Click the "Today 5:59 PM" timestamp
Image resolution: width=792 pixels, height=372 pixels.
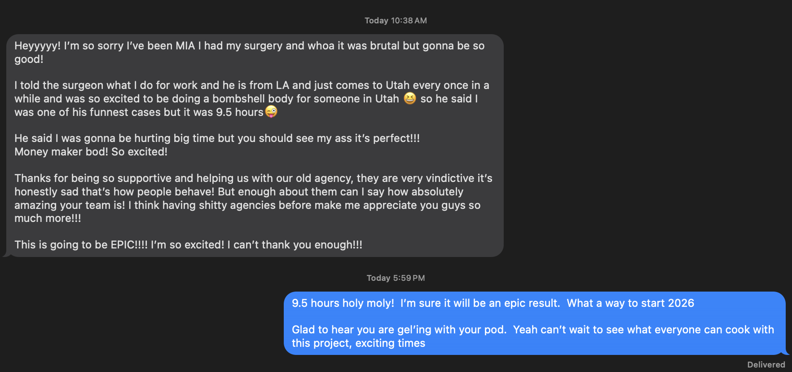[x=396, y=278]
